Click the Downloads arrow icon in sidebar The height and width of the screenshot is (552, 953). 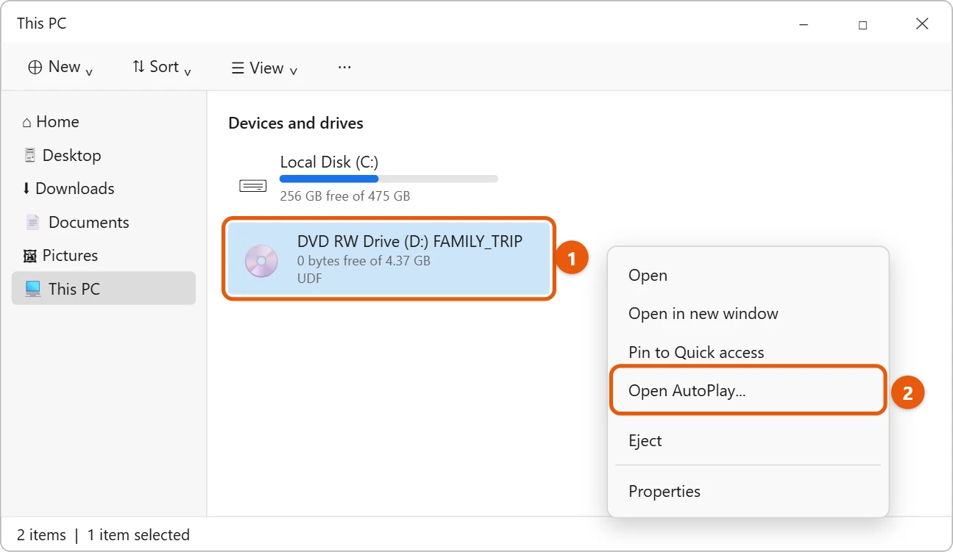[26, 189]
